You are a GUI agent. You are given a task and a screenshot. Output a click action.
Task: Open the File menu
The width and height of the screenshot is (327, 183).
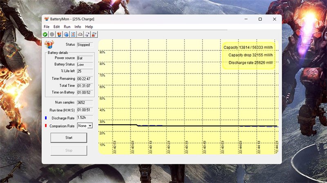point(47,27)
